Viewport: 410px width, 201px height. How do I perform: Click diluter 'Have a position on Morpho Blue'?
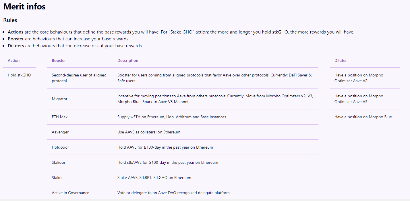click(363, 117)
